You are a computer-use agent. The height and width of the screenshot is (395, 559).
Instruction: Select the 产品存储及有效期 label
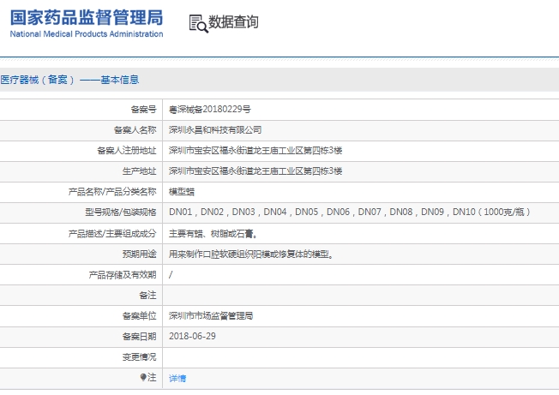(123, 274)
